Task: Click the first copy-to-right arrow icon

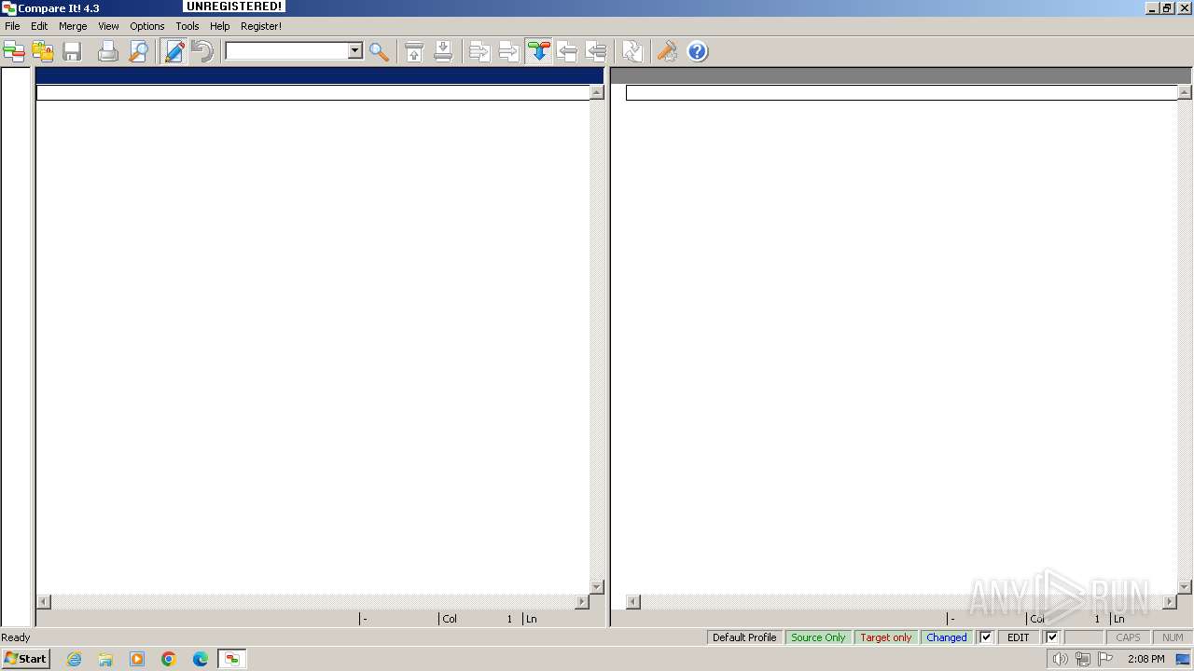Action: coord(479,51)
